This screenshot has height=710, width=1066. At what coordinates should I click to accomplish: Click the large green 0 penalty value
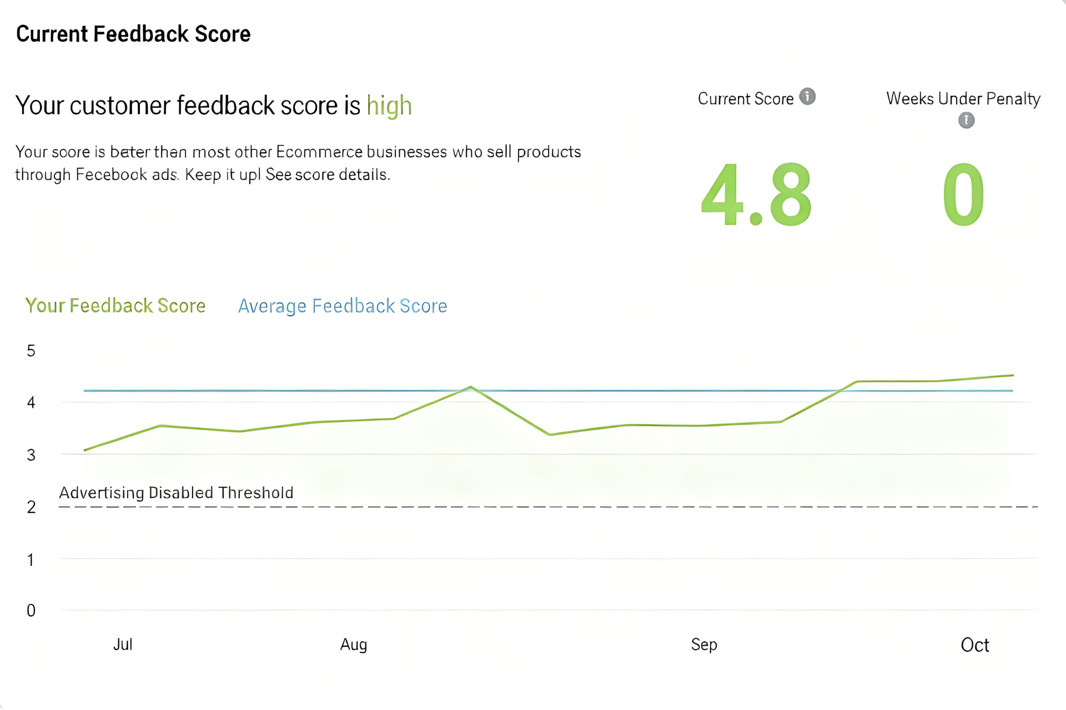(964, 195)
